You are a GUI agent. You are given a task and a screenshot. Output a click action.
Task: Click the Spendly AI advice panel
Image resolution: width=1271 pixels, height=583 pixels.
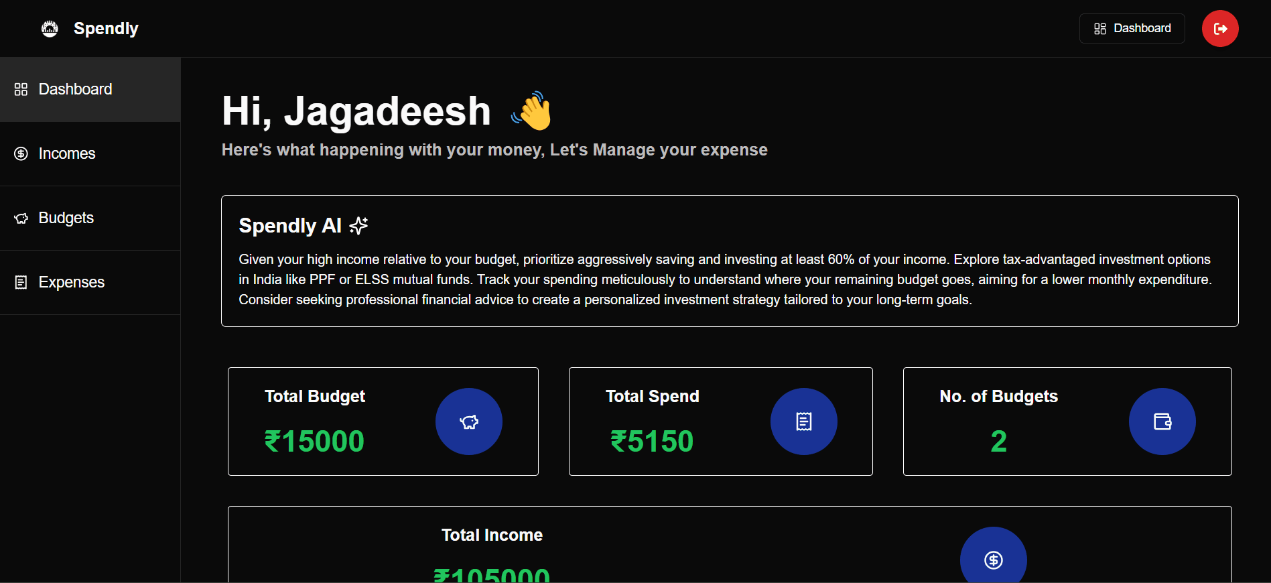[730, 261]
